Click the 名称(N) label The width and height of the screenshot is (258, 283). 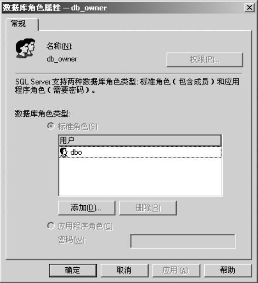pyautogui.click(x=59, y=46)
